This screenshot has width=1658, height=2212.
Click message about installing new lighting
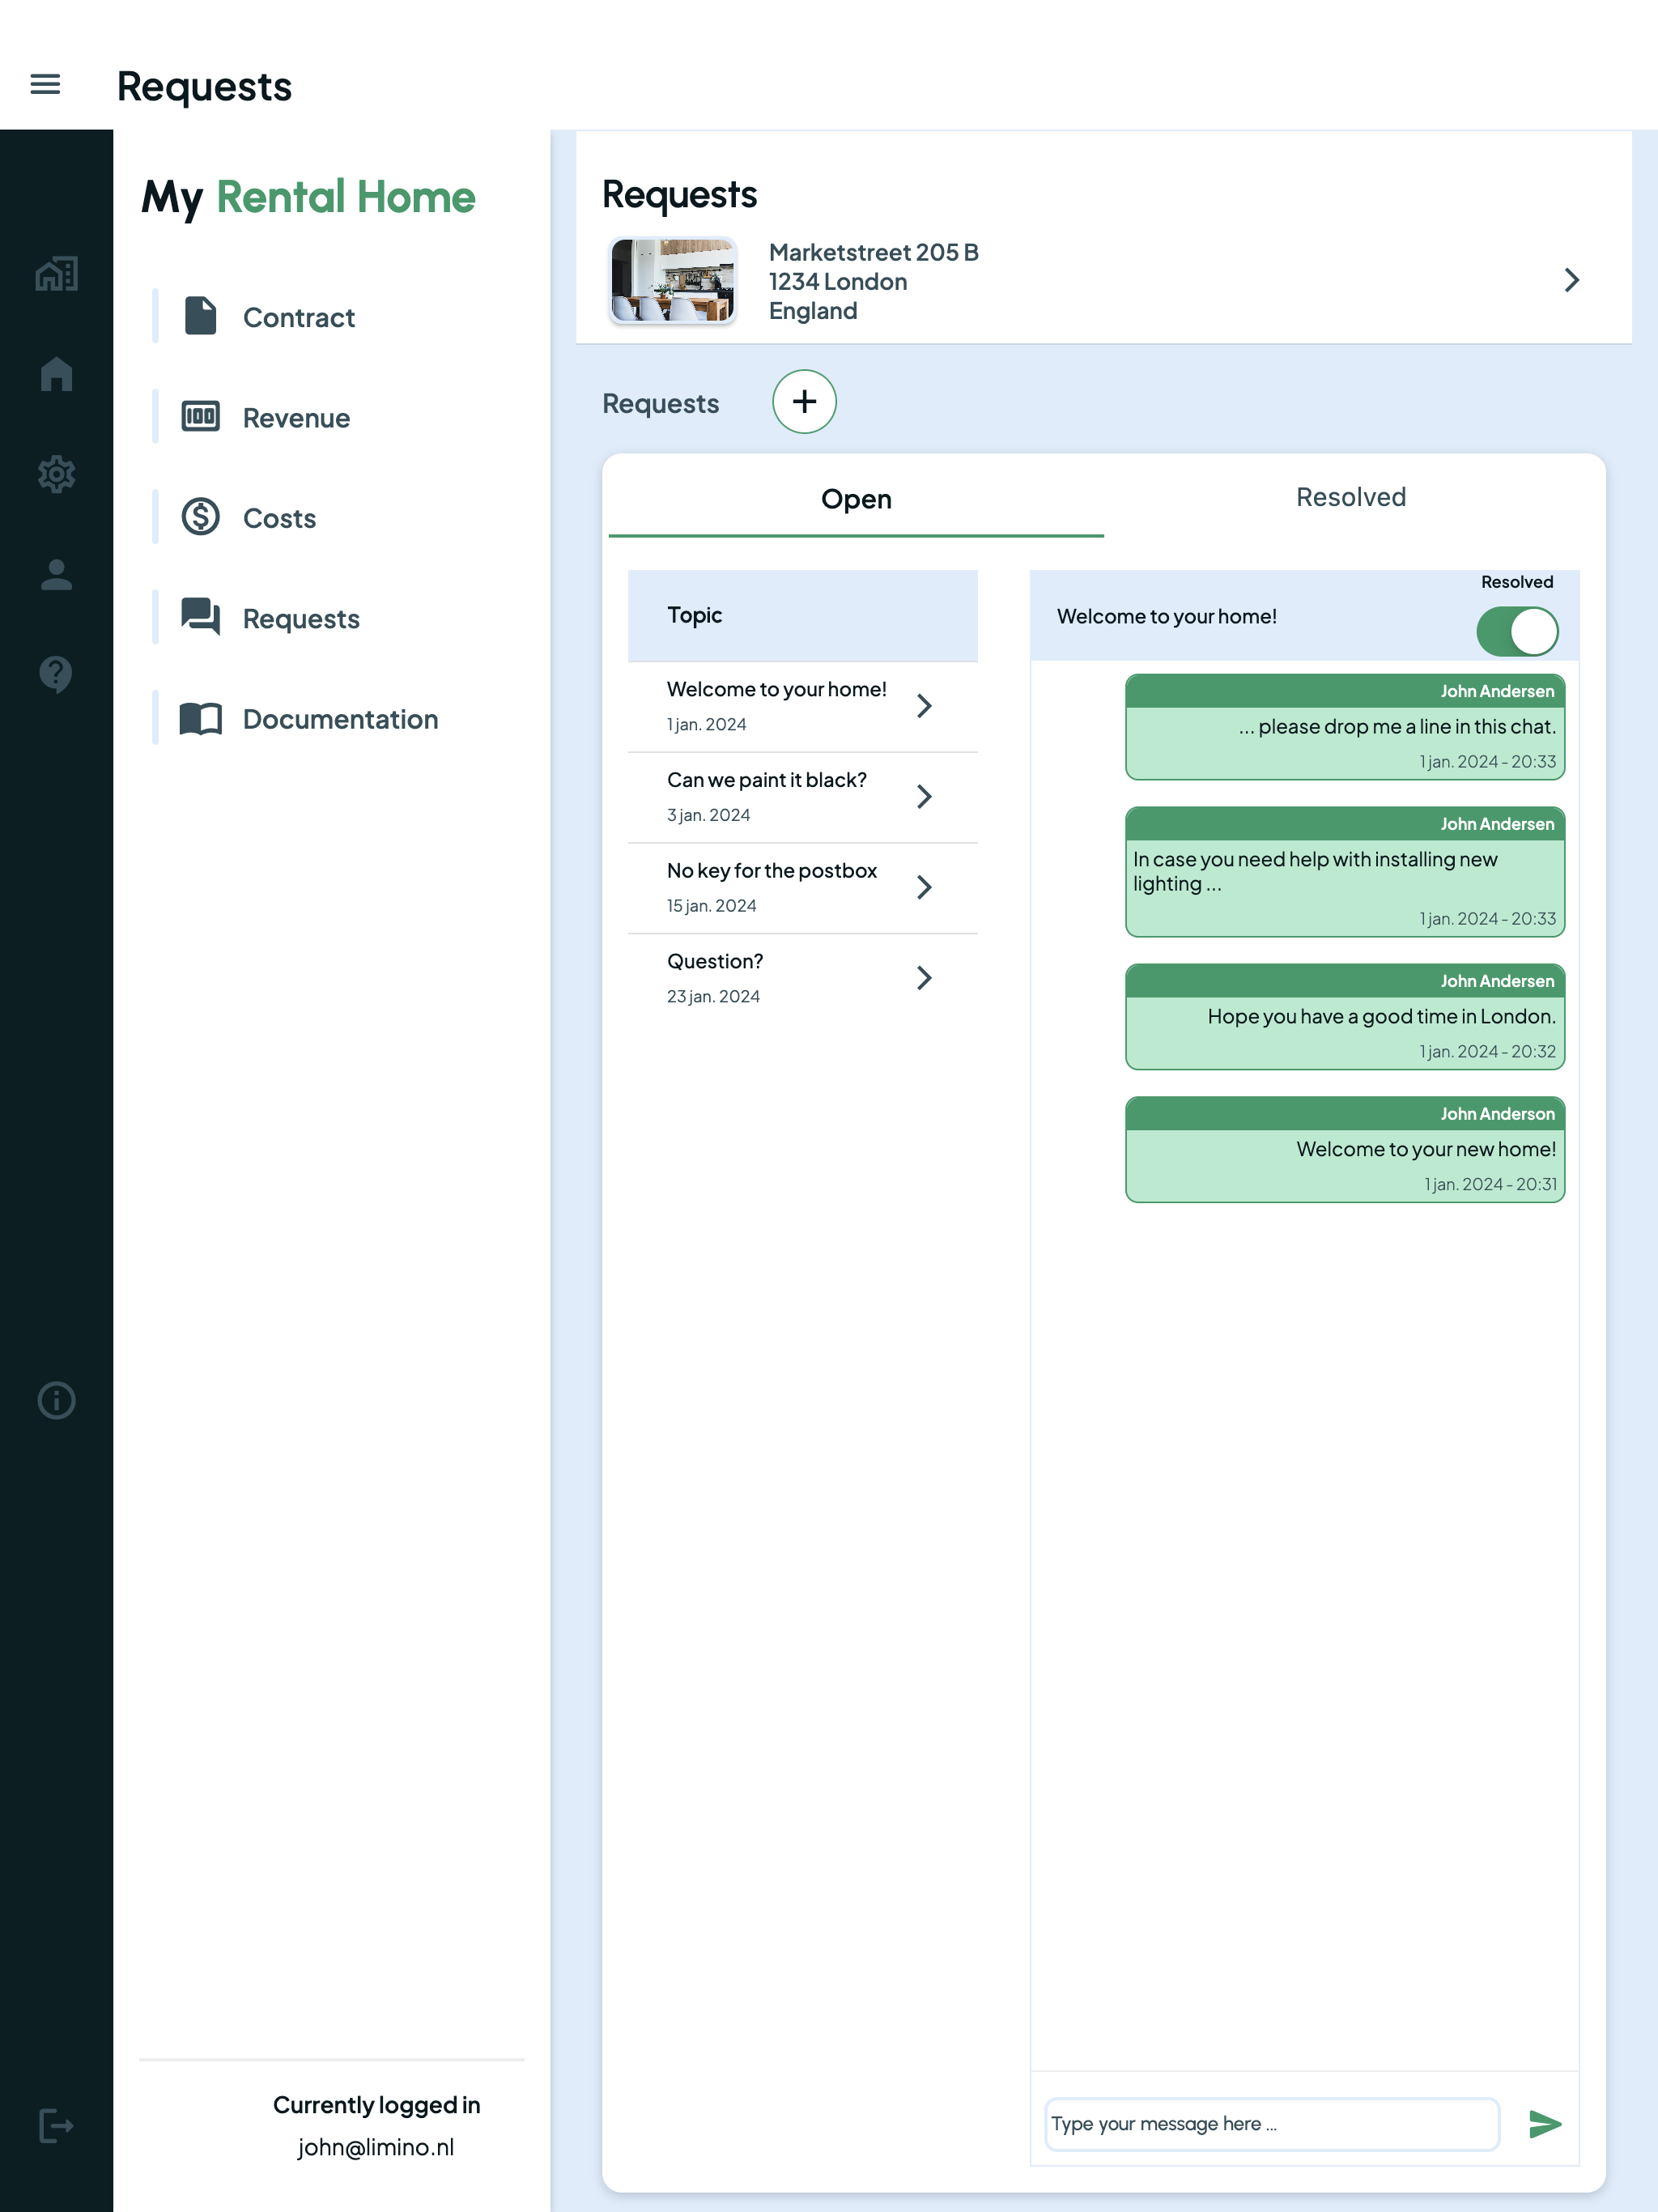[1344, 872]
